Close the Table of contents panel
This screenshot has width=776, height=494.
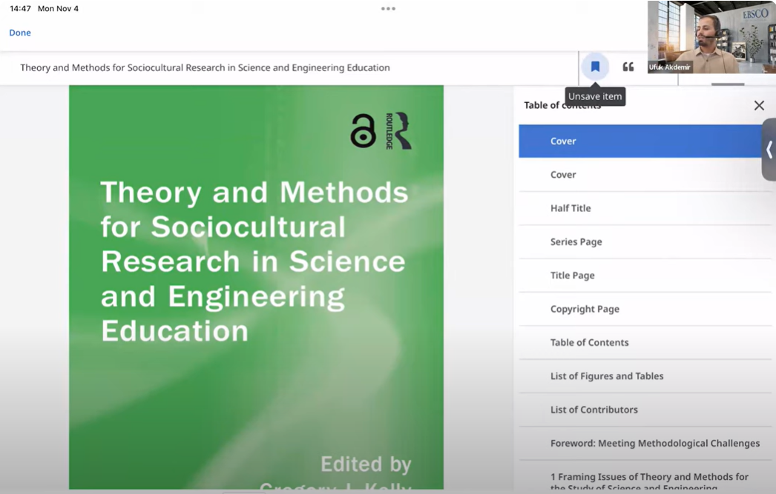click(x=759, y=106)
